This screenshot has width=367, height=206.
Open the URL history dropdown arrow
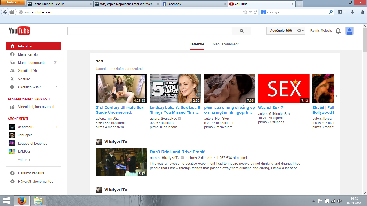[x=250, y=12]
